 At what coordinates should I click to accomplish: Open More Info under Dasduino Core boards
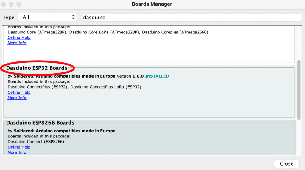pyautogui.click(x=17, y=43)
